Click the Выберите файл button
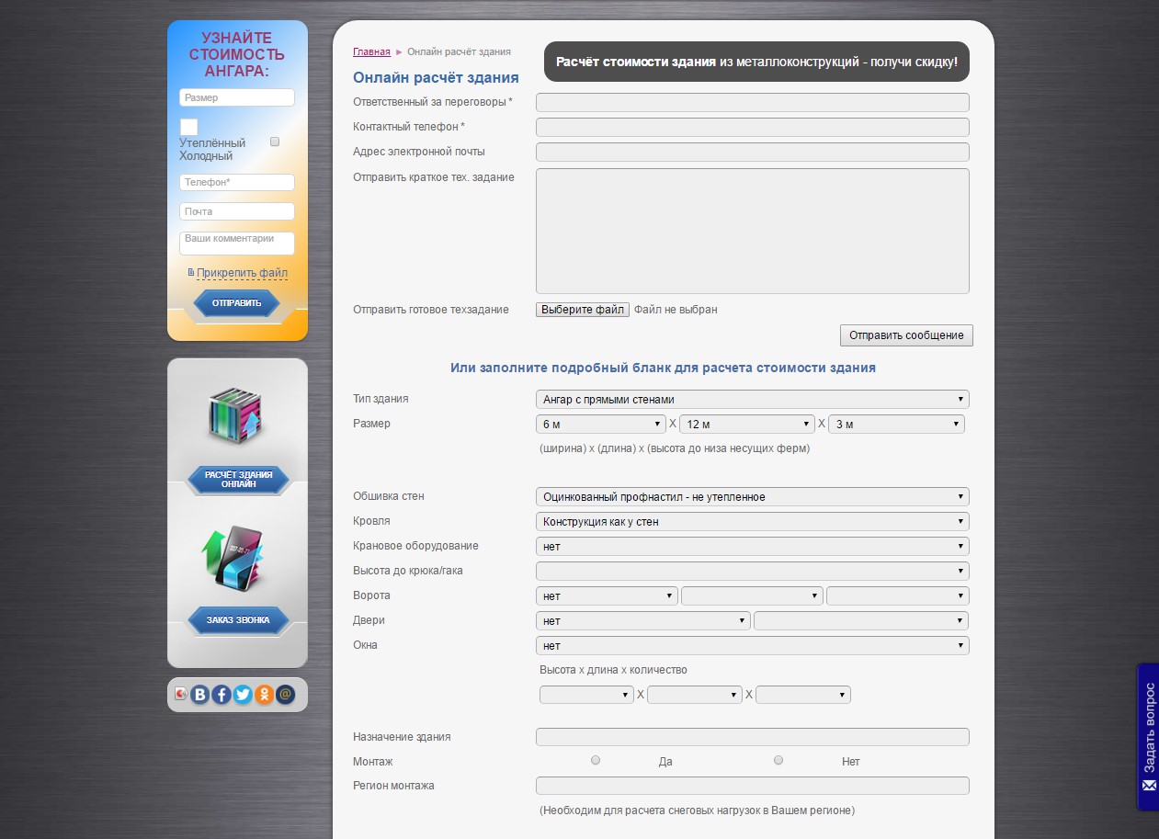The height and width of the screenshot is (839, 1159). click(583, 310)
